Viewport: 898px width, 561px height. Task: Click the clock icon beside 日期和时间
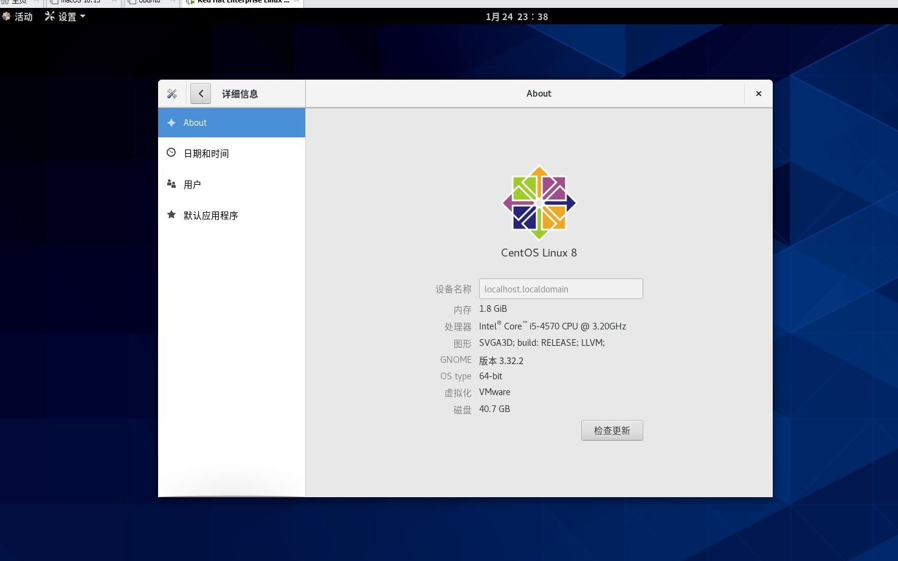pos(171,153)
